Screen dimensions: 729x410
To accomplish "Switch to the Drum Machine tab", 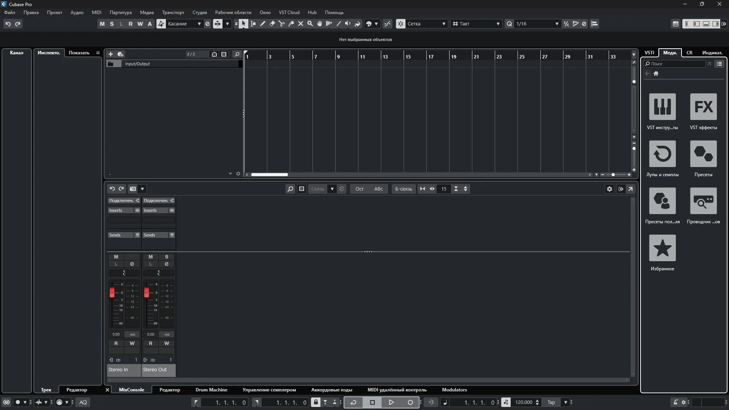I will click(x=211, y=390).
